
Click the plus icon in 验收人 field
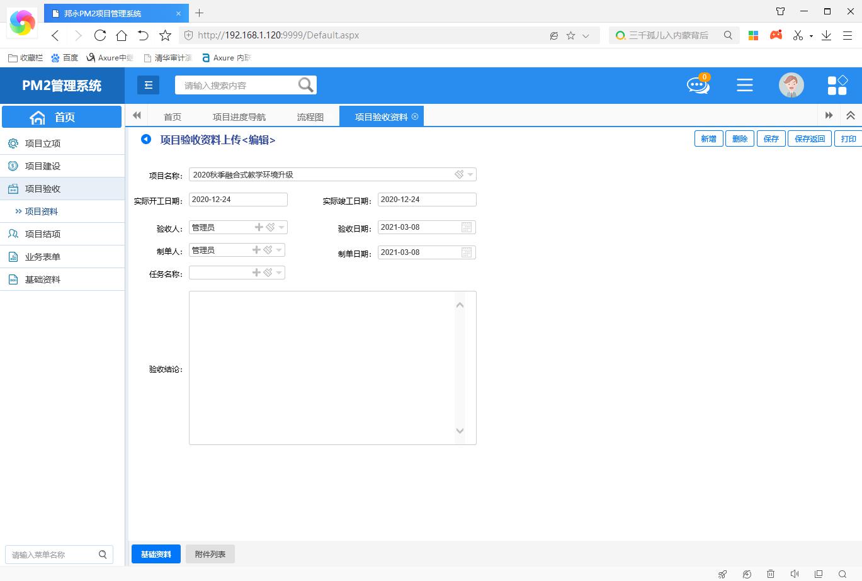coord(259,227)
